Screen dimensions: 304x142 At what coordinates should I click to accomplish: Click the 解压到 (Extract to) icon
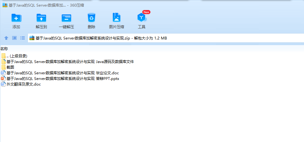pyautogui.click(x=41, y=18)
